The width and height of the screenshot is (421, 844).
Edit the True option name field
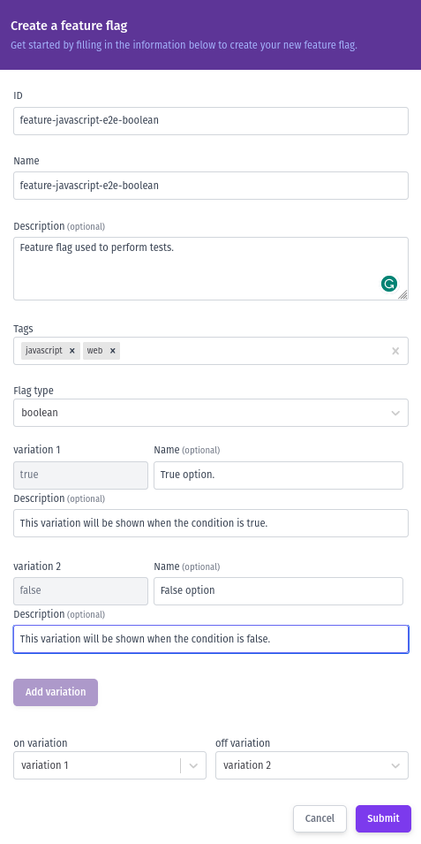pyautogui.click(x=279, y=475)
